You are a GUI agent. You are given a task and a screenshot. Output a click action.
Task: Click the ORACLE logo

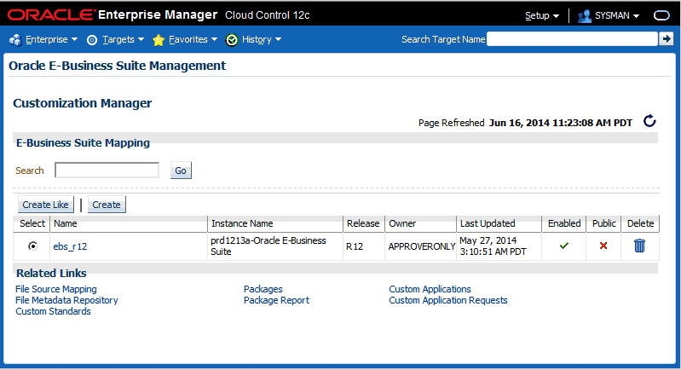coord(51,15)
